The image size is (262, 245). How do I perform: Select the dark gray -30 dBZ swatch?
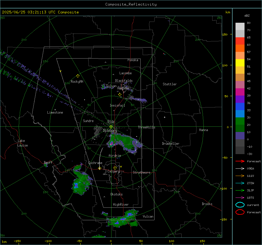coord(240,150)
